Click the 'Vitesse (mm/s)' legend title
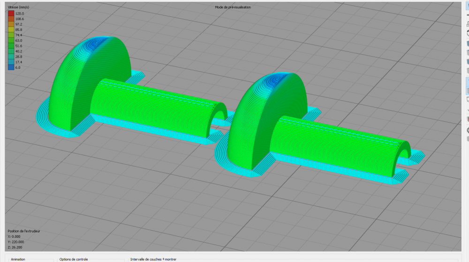Screen dimensions: 469x262 18,7
